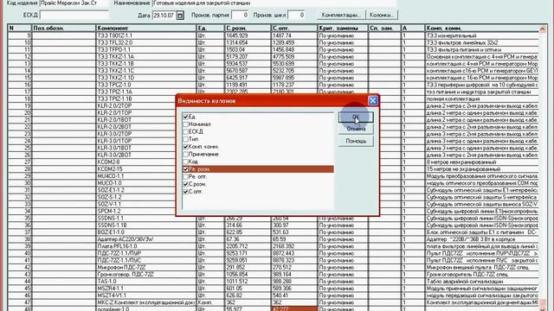The height and width of the screenshot is (311, 554).
Task: Enable the Примечание column checkbox
Action: 185,154
